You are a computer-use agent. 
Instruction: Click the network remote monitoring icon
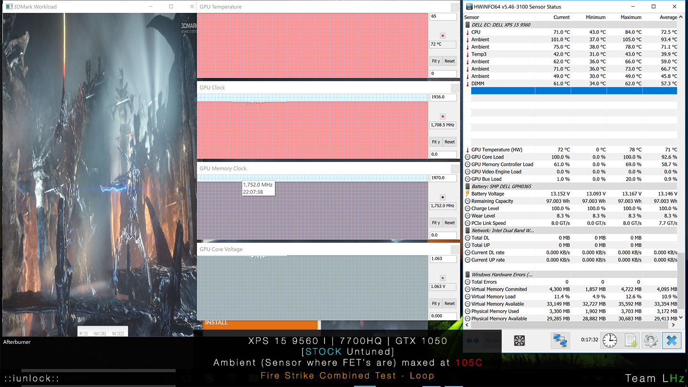pos(559,341)
